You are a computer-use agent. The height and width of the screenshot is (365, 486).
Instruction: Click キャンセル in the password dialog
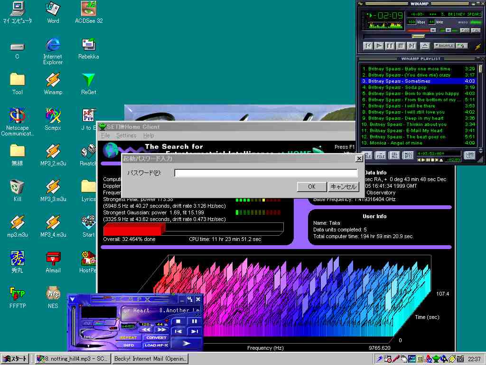point(344,186)
